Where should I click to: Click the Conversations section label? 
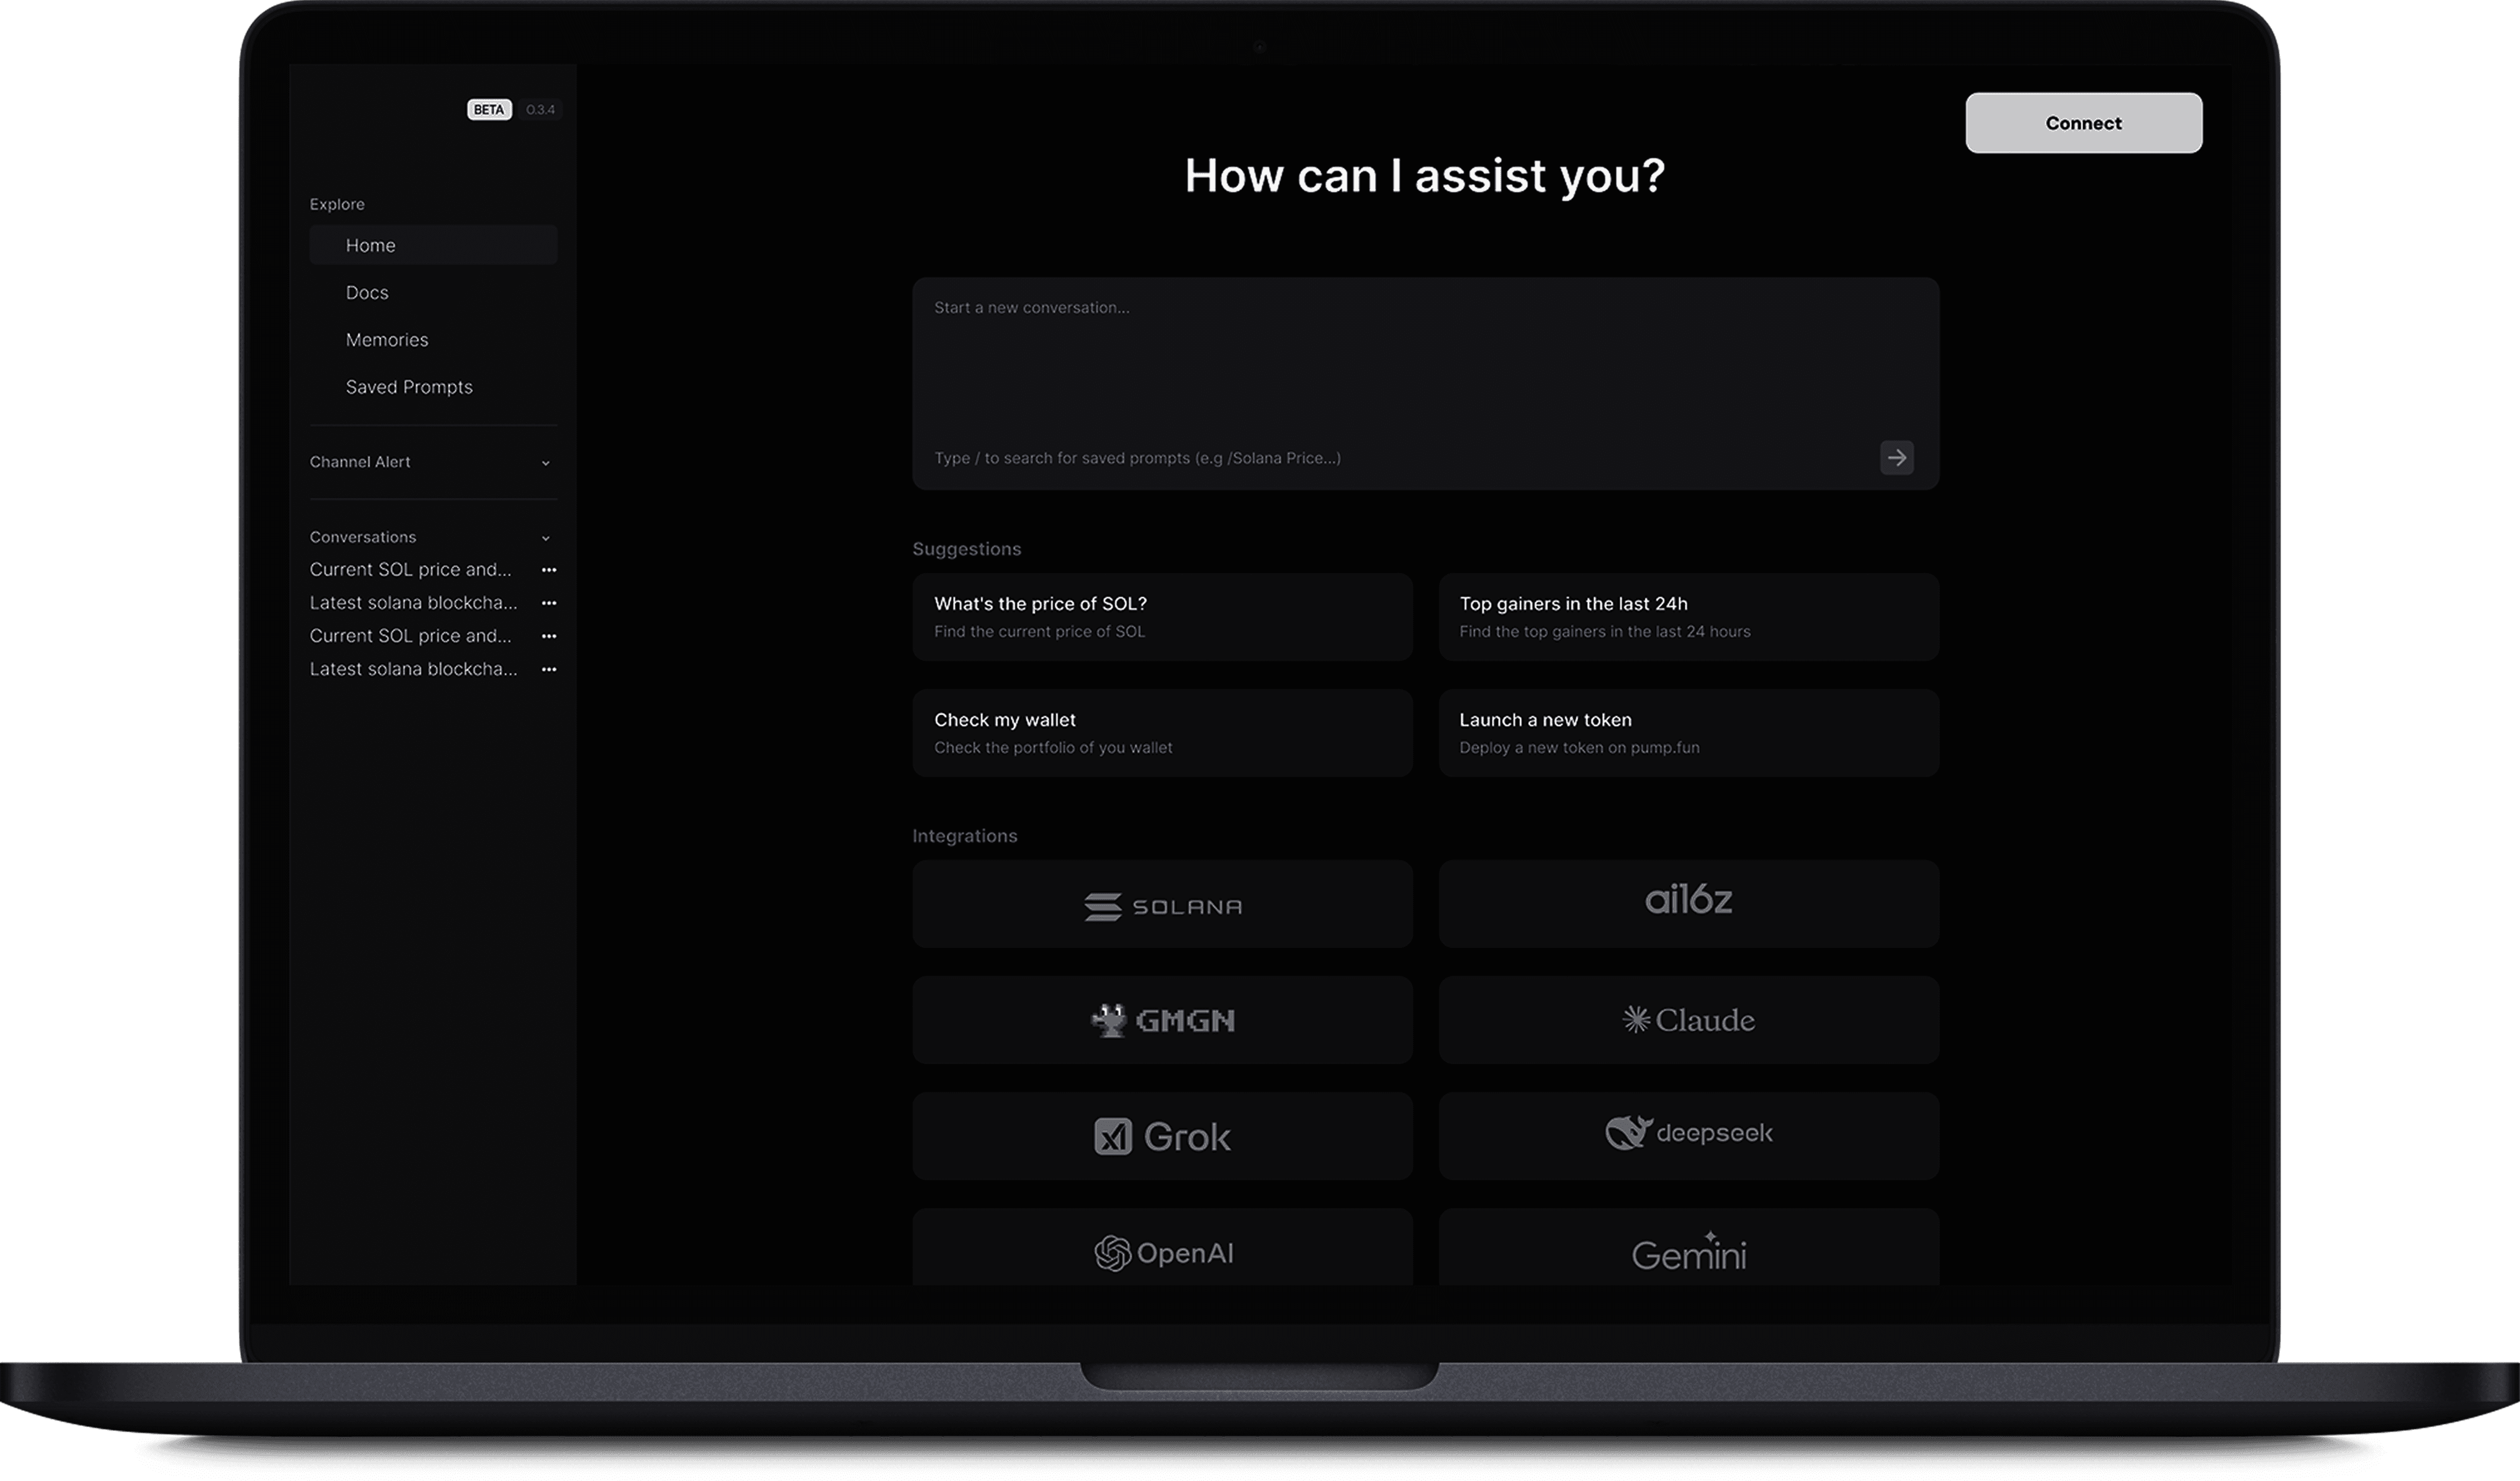tap(363, 537)
